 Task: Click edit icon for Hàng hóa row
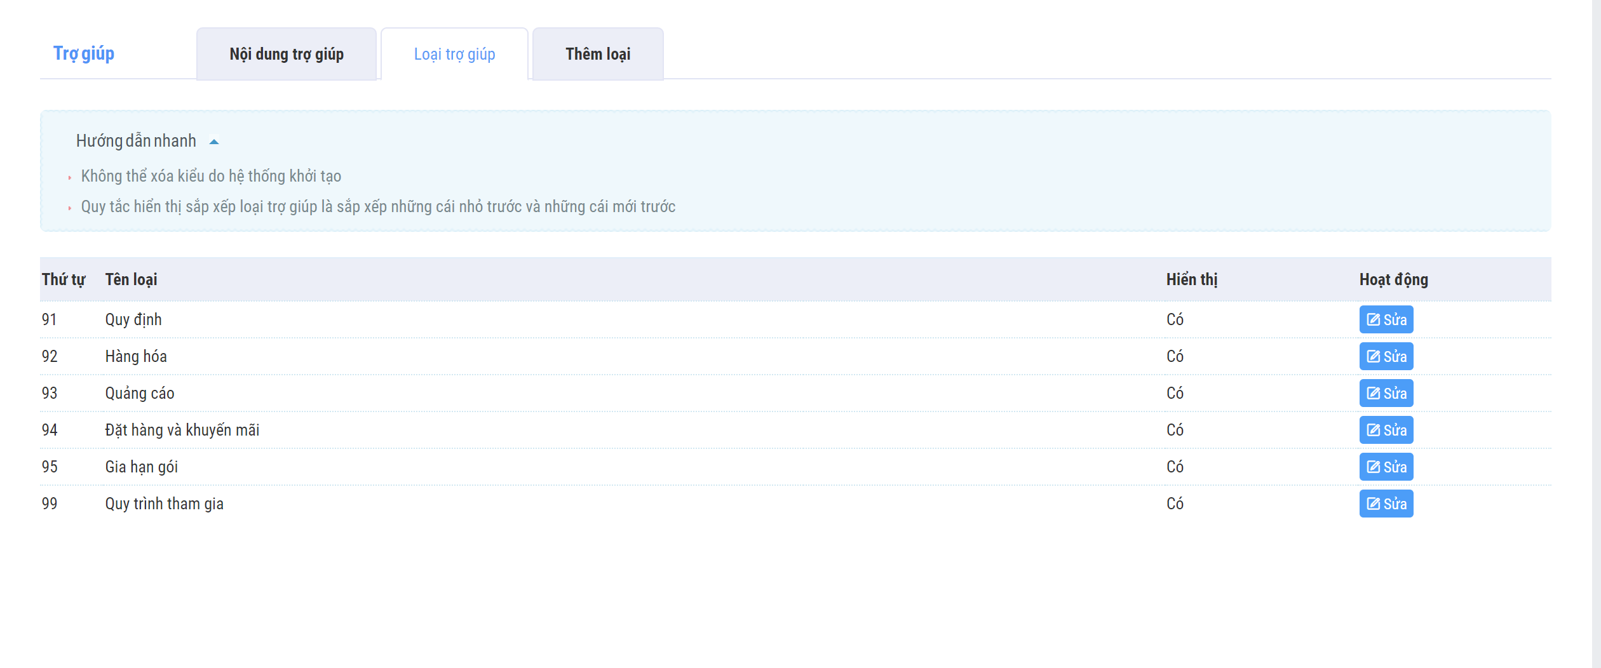click(x=1374, y=356)
